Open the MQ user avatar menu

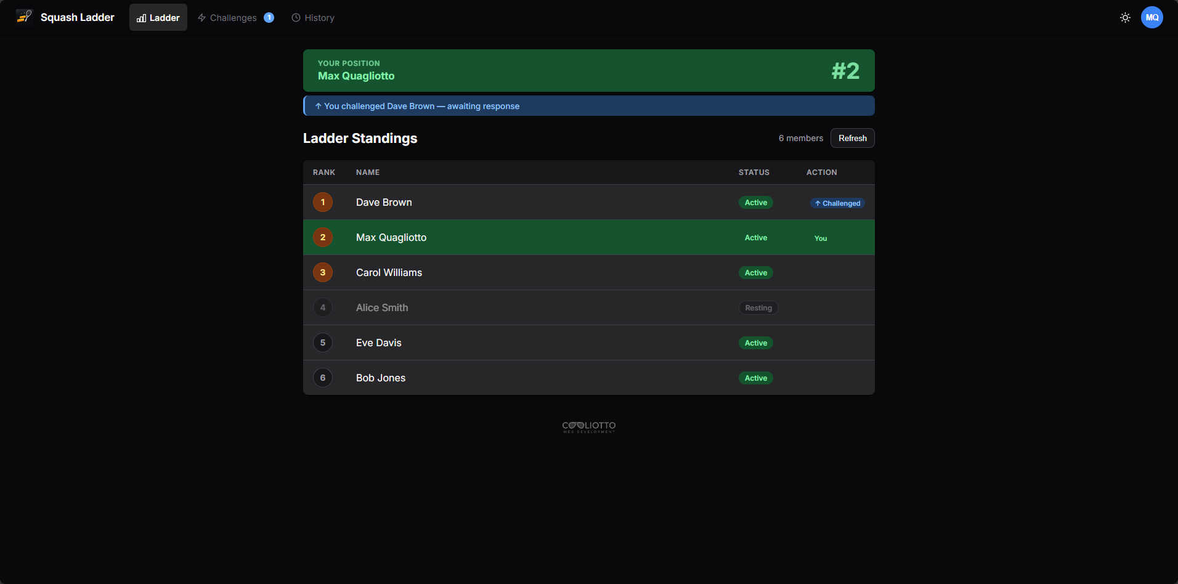click(1152, 17)
